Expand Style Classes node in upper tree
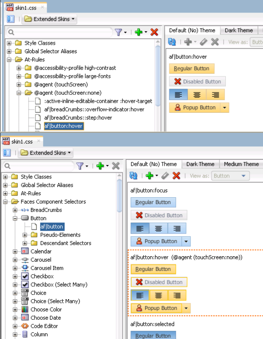The height and width of the screenshot is (339, 263). (x=9, y=43)
